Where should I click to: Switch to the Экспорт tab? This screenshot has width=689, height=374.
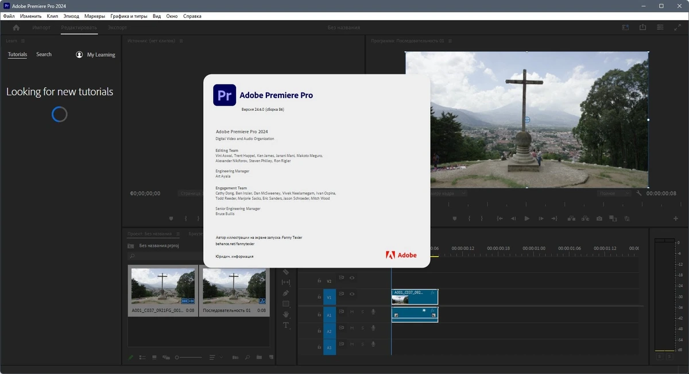coord(117,28)
